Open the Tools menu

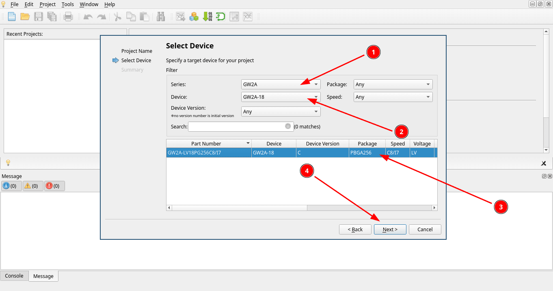pos(68,4)
